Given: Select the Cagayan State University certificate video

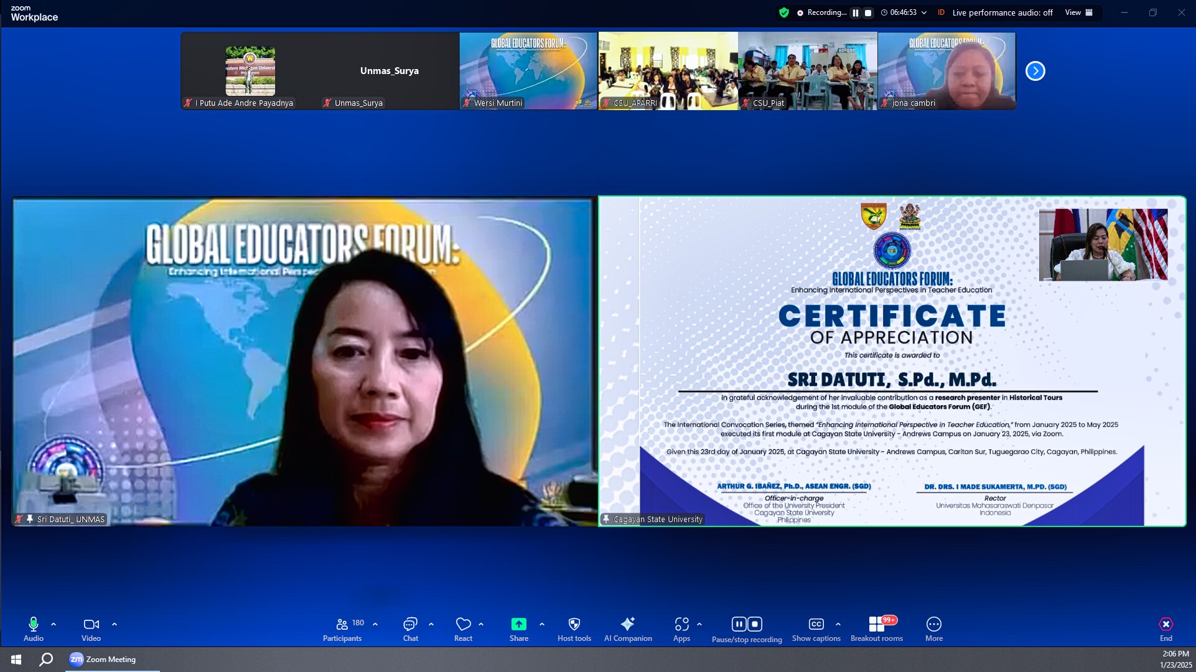Looking at the screenshot, I should (x=892, y=362).
